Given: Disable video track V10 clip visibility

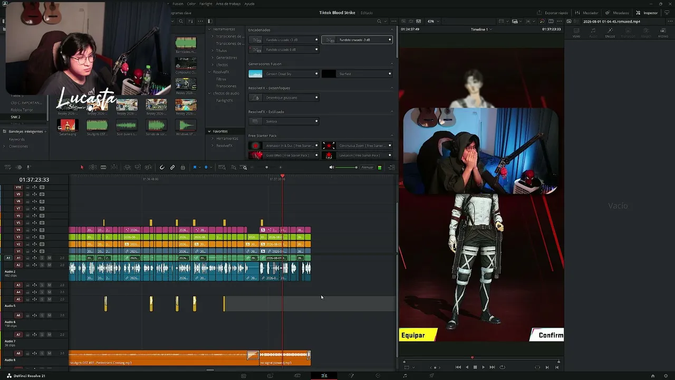Looking at the screenshot, I should point(42,187).
